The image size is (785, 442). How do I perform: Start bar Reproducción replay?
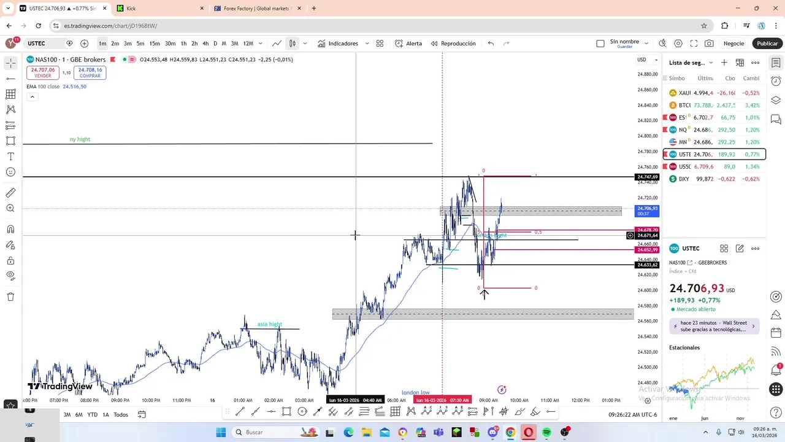pyautogui.click(x=453, y=44)
